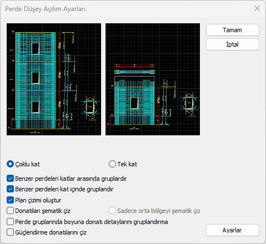Click the Tamam button
The image size is (266, 244).
tap(233, 30)
